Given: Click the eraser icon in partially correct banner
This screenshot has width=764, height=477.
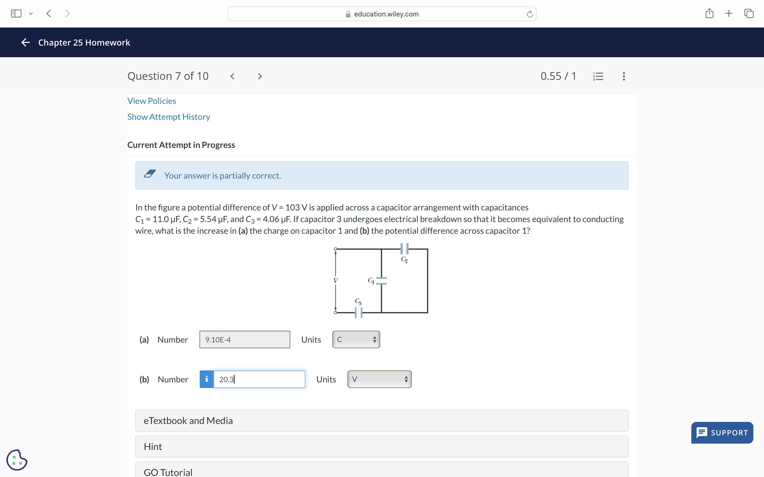Looking at the screenshot, I should coord(150,174).
